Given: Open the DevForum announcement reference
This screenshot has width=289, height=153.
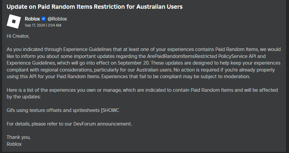Looking at the screenshot, I should (102, 124).
